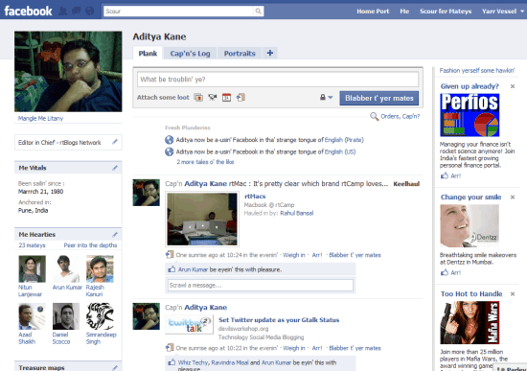Image resolution: width=527 pixels, height=371 pixels.
Task: Open the Me menu item
Action: coord(404,12)
